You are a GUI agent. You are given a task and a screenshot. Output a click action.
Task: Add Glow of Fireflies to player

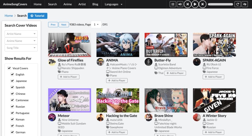point(68,77)
